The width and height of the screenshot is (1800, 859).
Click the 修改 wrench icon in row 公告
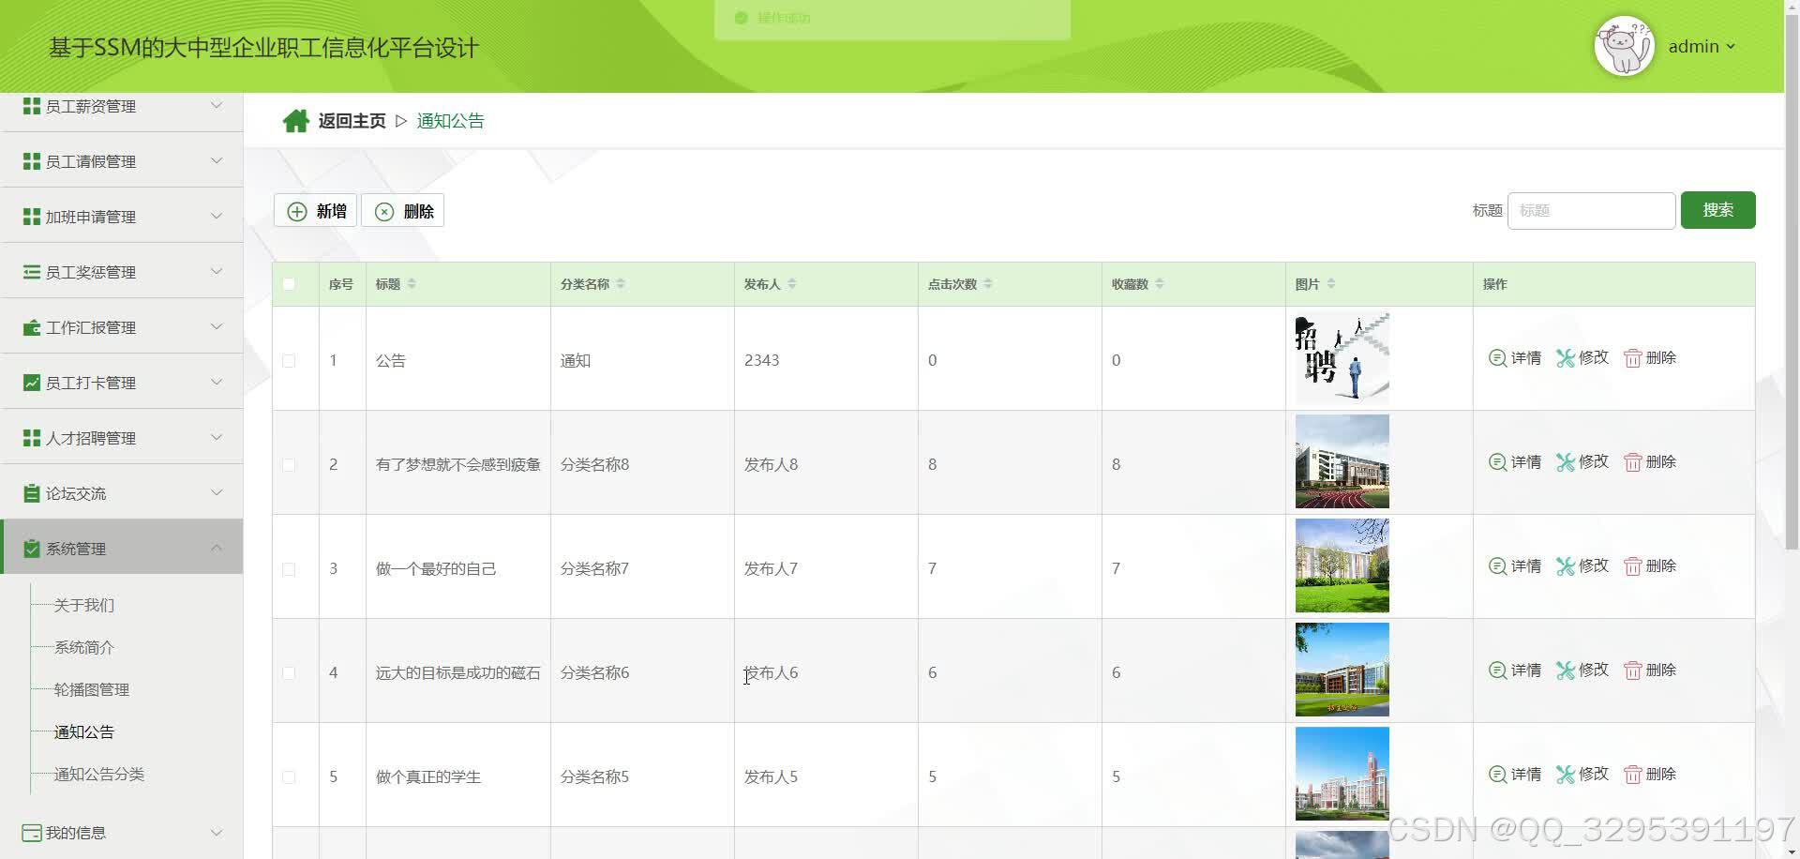[x=1566, y=358]
